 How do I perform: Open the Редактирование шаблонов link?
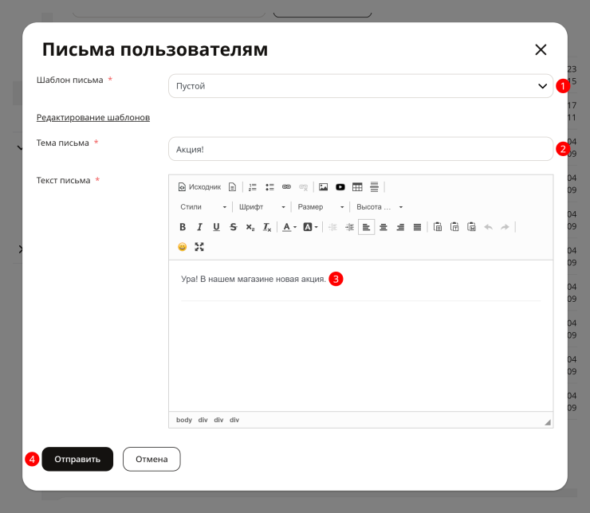coord(93,118)
